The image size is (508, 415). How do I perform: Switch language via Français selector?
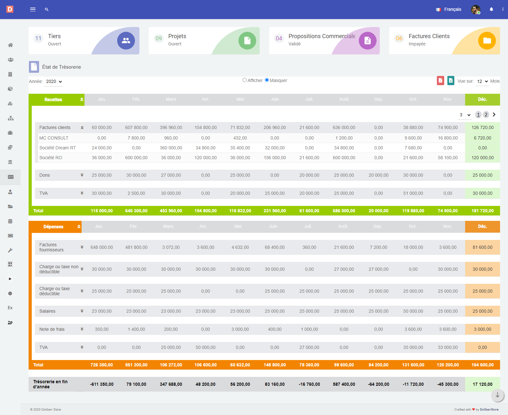point(449,10)
